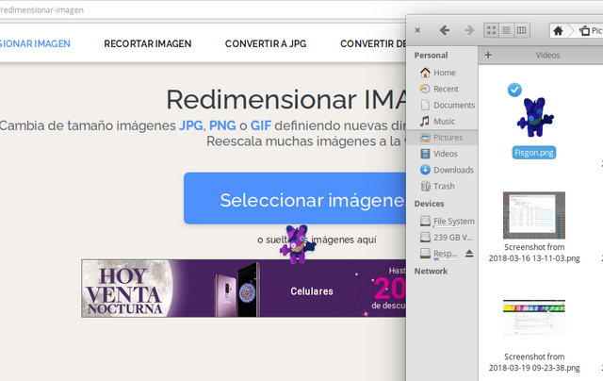
Task: Select Screenshot from 2018-03-16 13-11-03.png thumbnail
Action: [x=534, y=215]
